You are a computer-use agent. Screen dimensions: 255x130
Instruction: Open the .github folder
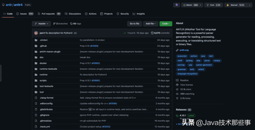[x=43, y=46]
